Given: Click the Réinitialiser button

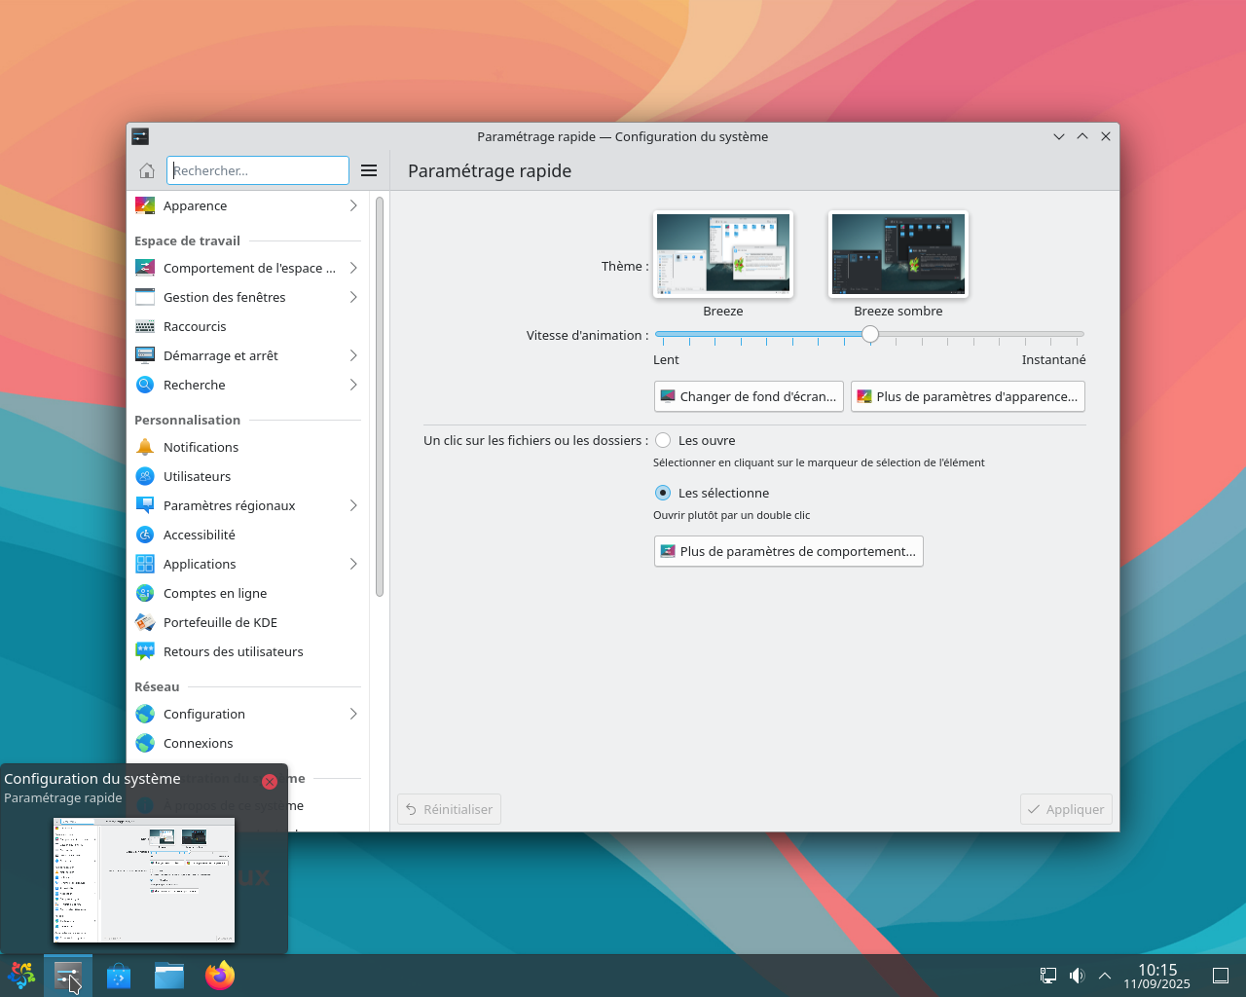Looking at the screenshot, I should point(449,809).
